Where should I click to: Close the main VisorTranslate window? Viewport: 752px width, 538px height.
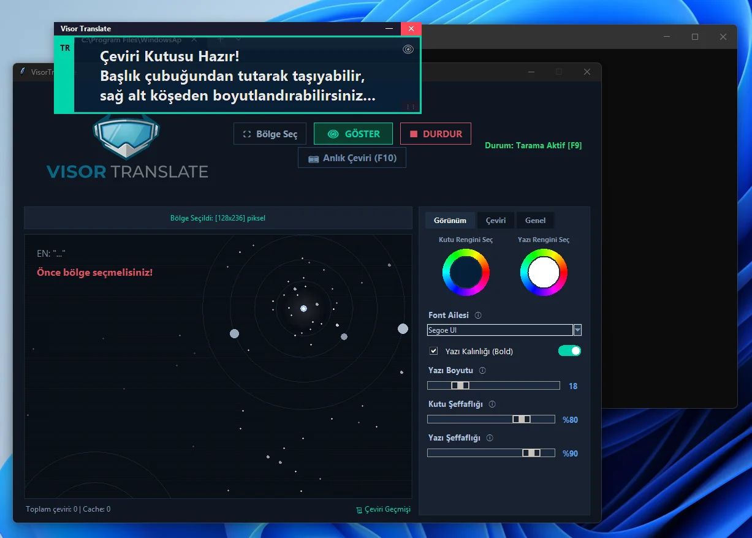point(587,72)
